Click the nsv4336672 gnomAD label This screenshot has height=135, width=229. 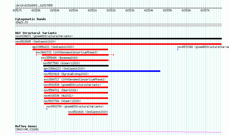pos(44,36)
